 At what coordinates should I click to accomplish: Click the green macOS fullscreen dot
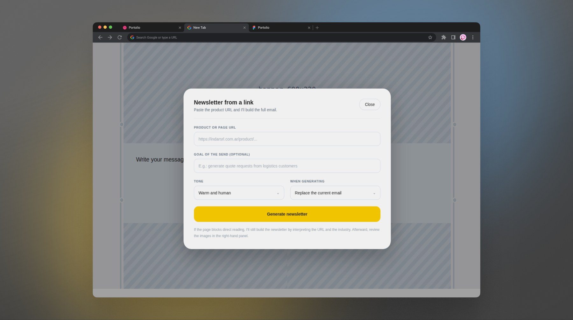110,27
